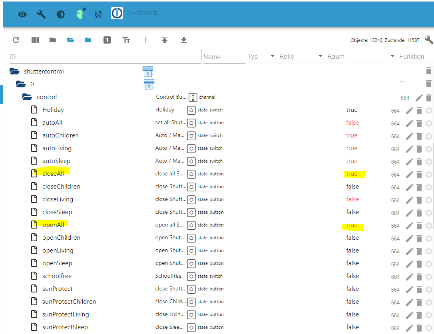The width and height of the screenshot is (434, 334).
Task: Click 664 permission value for closeChildren
Action: (395, 188)
